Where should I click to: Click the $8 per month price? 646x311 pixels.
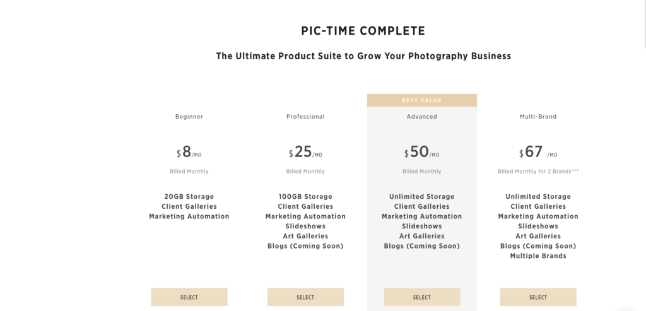(x=189, y=152)
